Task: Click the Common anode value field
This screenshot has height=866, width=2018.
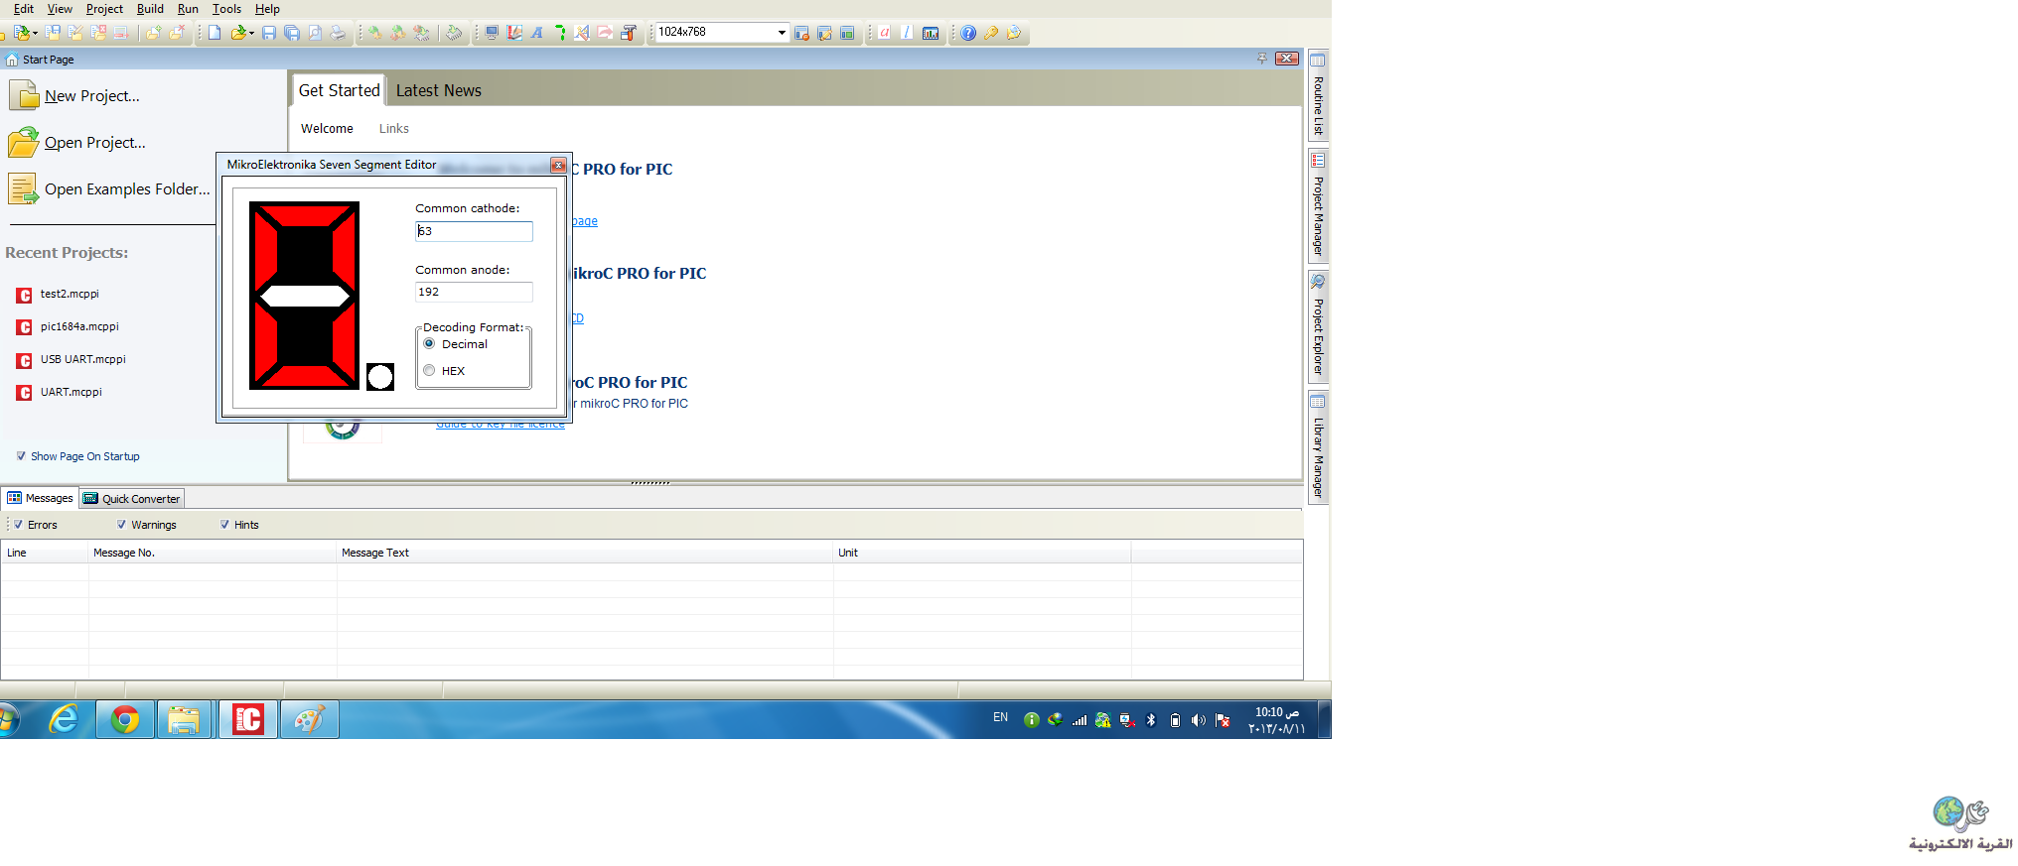Action: point(474,292)
